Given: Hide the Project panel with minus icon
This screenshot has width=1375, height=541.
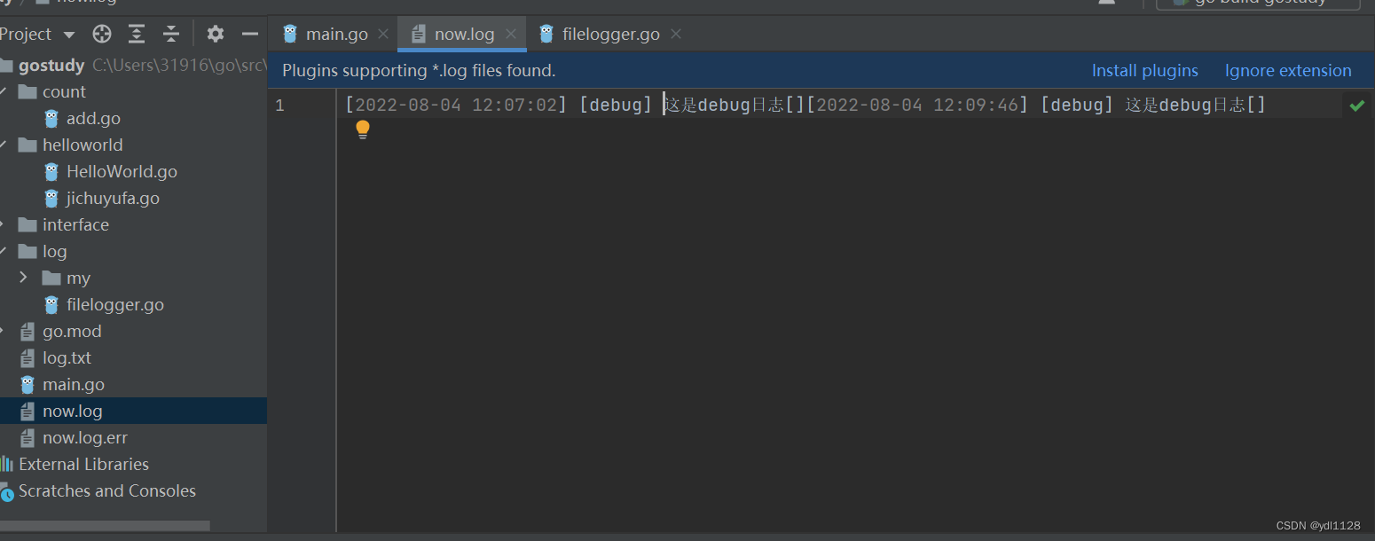Looking at the screenshot, I should tap(250, 34).
